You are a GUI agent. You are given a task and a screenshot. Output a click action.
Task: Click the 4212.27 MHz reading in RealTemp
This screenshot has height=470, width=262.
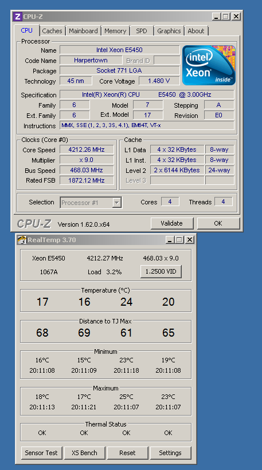pyautogui.click(x=105, y=258)
